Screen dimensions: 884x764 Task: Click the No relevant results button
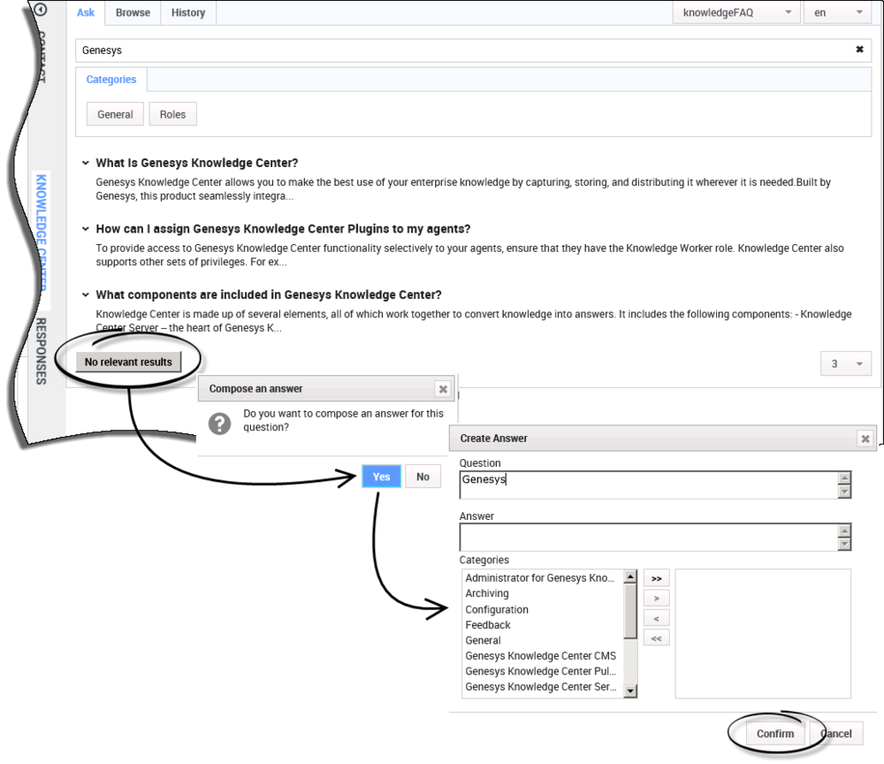point(128,362)
